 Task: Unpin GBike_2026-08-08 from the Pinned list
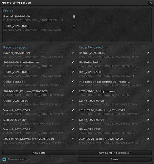[74, 26]
